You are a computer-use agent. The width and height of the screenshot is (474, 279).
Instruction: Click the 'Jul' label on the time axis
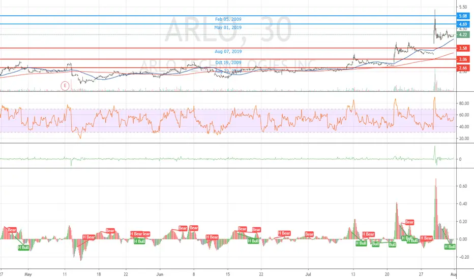[x=308, y=274]
